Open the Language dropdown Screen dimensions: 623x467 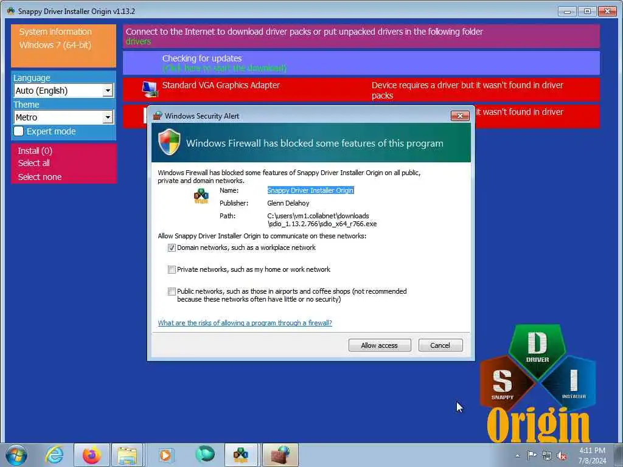click(x=63, y=91)
